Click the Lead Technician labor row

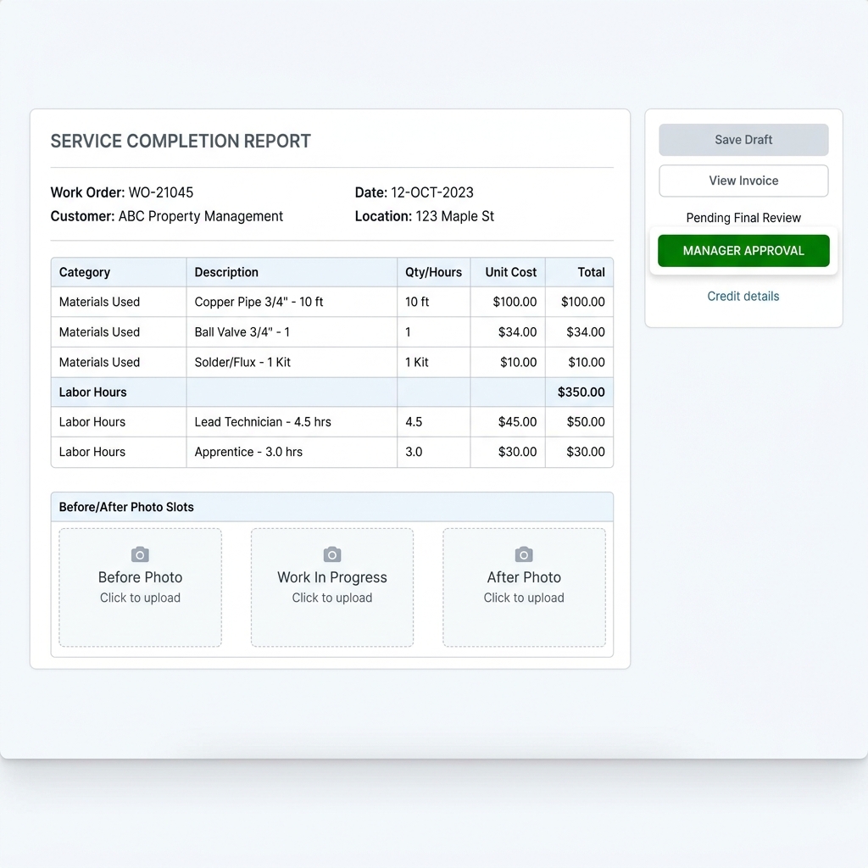[263, 421]
